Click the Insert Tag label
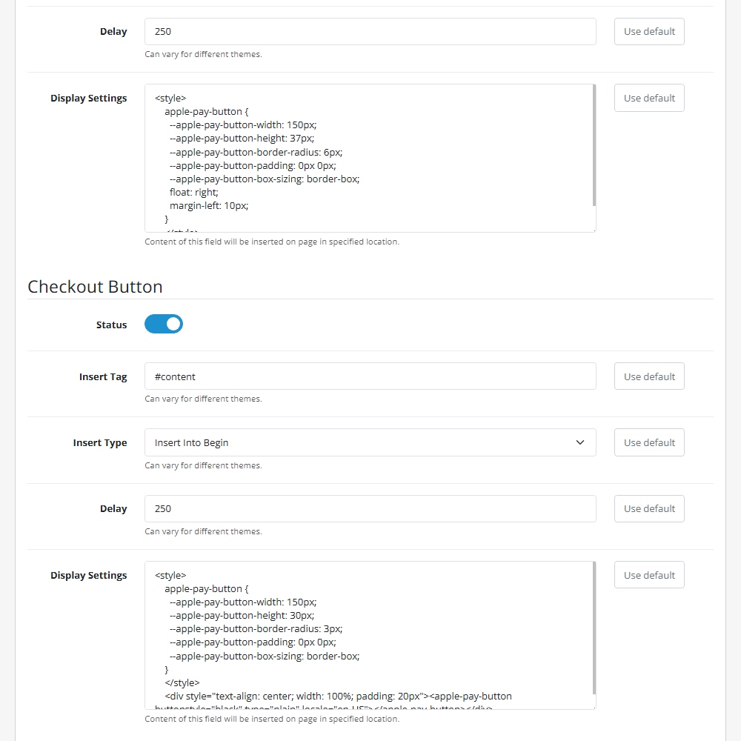The height and width of the screenshot is (741, 741). (x=103, y=377)
